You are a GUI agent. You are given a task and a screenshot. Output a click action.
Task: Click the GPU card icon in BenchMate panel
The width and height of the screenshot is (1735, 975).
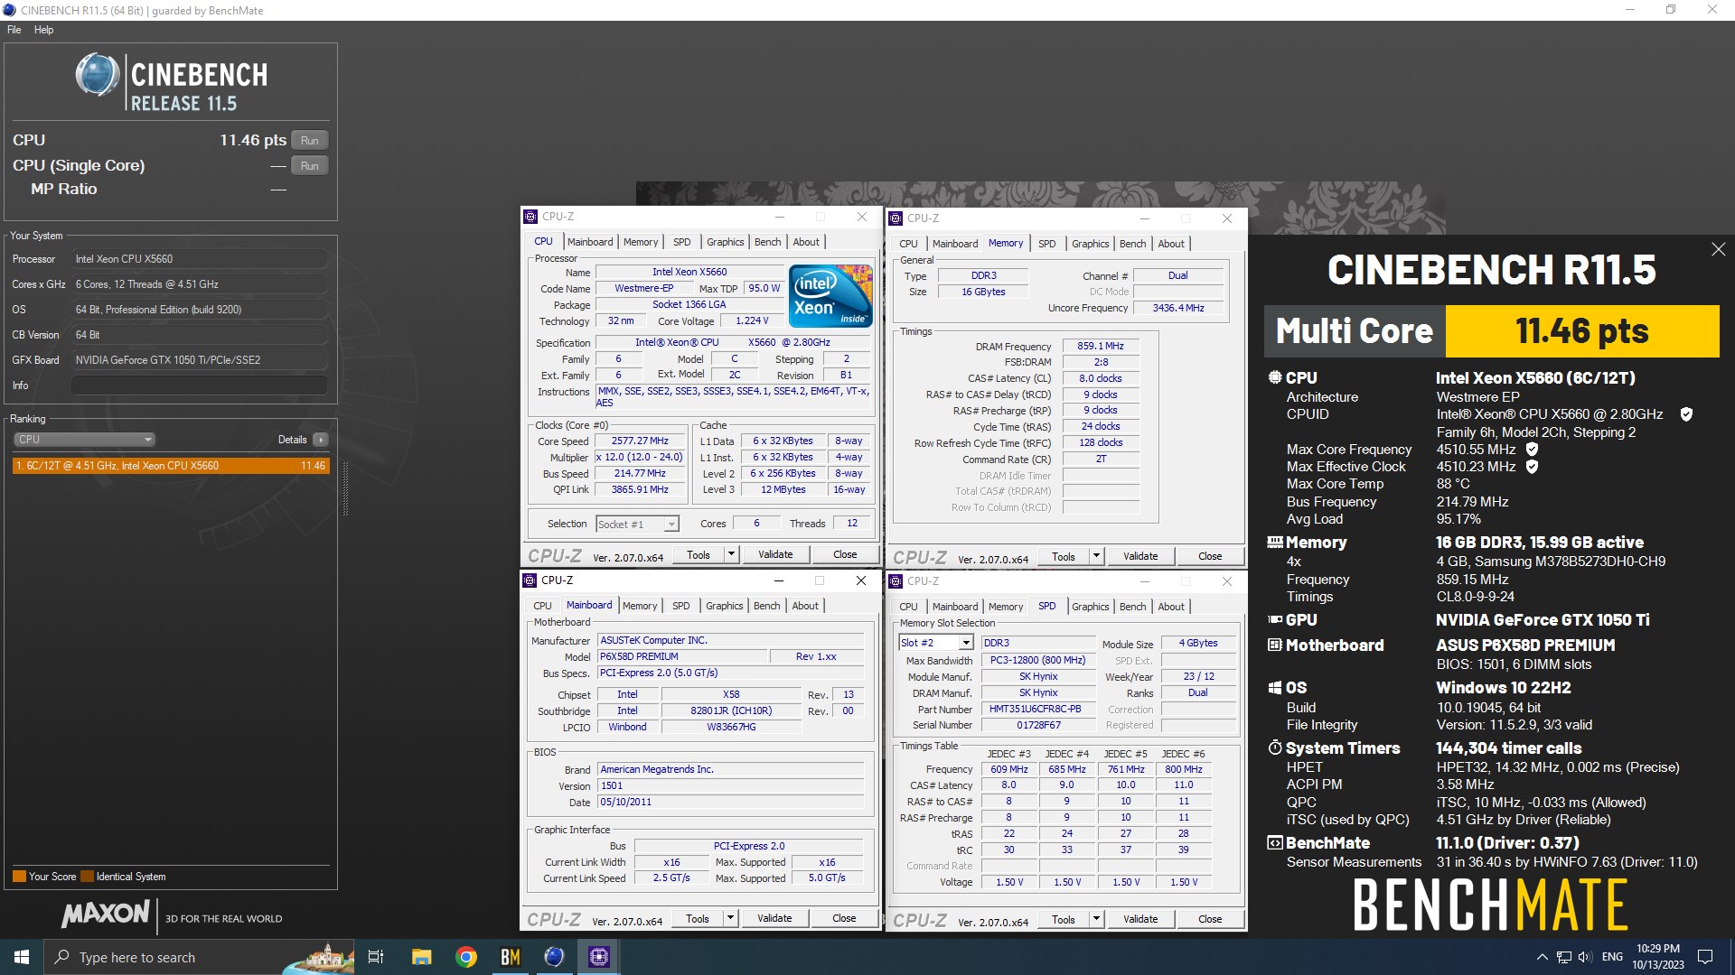1275,620
